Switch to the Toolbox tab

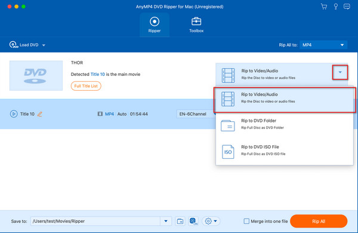(x=196, y=24)
